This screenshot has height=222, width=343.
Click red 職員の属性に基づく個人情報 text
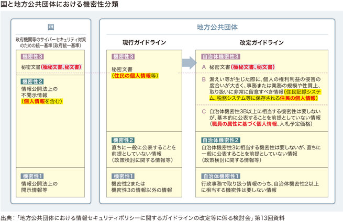pyautogui.click(x=245, y=124)
